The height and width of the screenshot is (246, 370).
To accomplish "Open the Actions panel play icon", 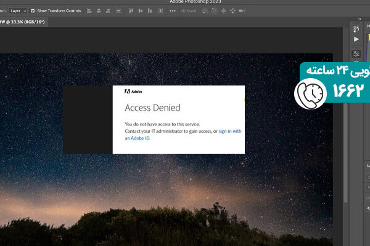I will 356,39.
